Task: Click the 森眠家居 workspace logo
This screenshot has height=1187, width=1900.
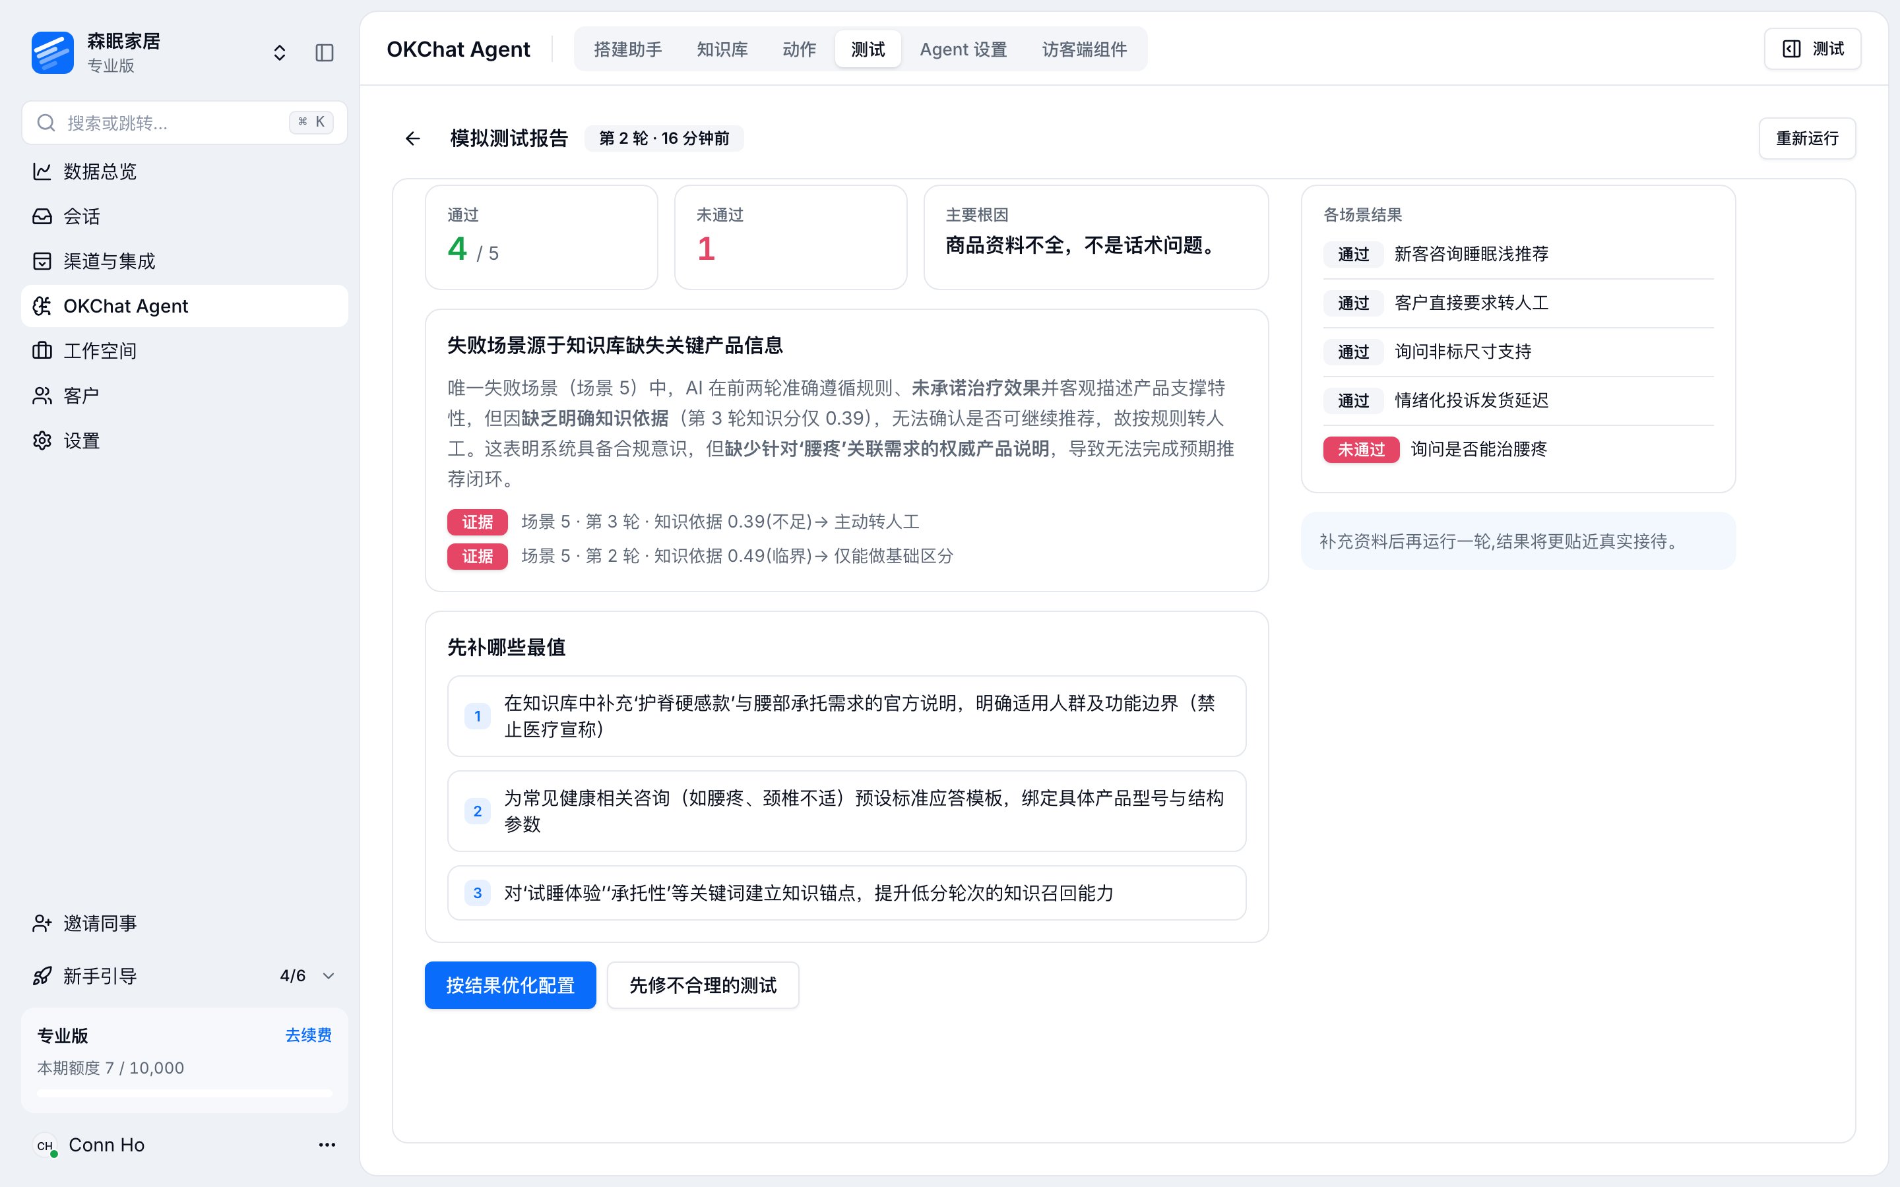Action: pos(53,53)
